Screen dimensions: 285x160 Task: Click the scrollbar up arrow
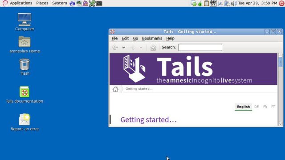point(280,55)
